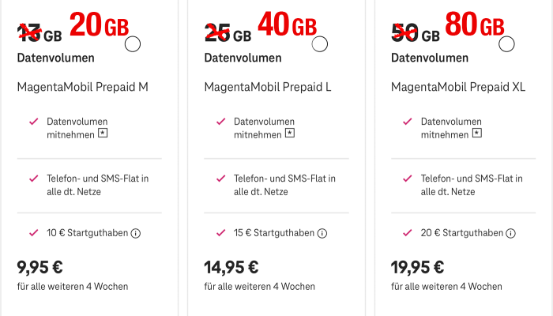Click info icon next to 10 € Startguthaben

coord(135,233)
